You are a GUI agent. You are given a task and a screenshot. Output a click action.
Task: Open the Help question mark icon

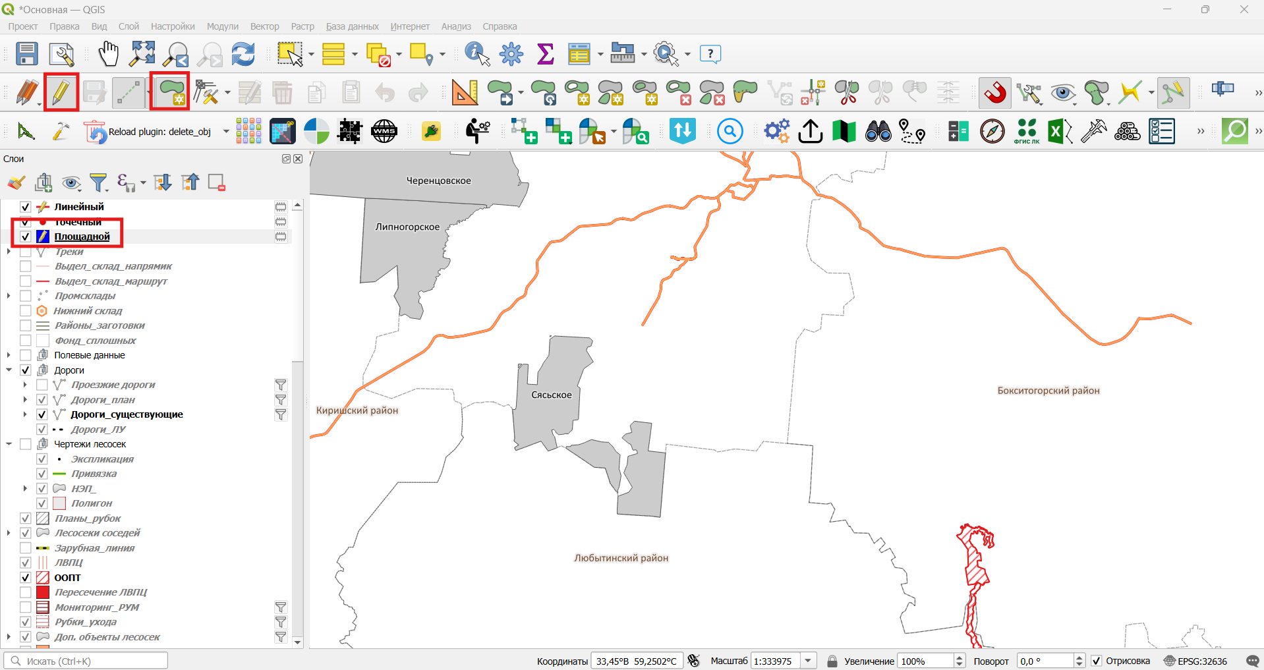coord(710,53)
